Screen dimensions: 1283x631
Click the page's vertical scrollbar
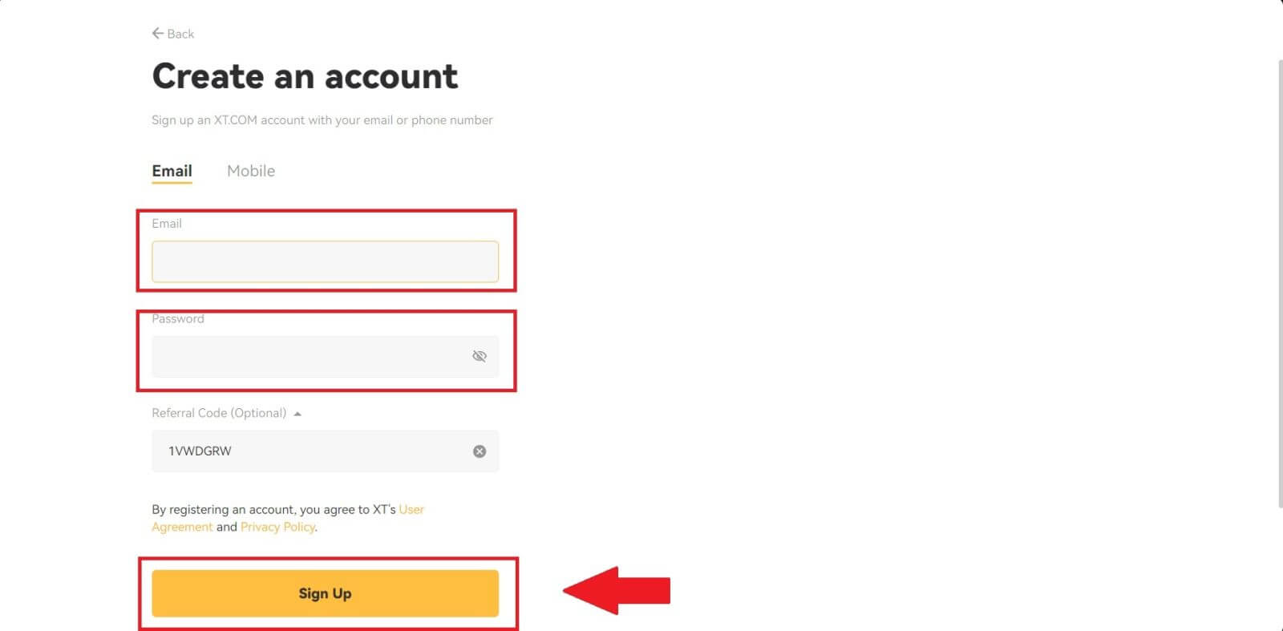1278,285
